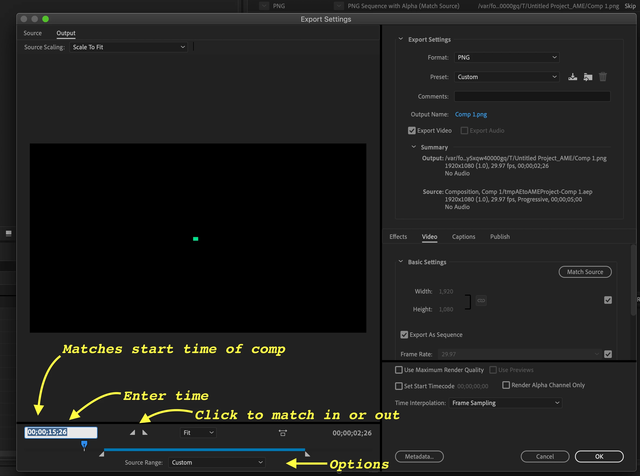
Task: Enable Use Maximum Render Quality
Action: click(x=399, y=370)
